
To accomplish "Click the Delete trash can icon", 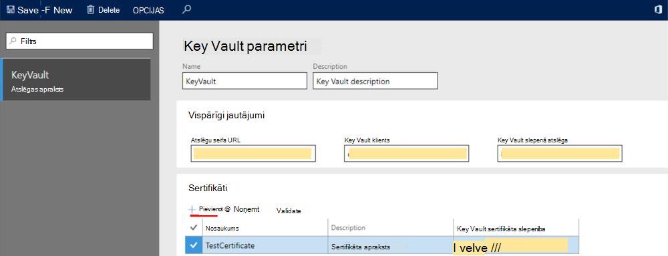I will click(90, 10).
